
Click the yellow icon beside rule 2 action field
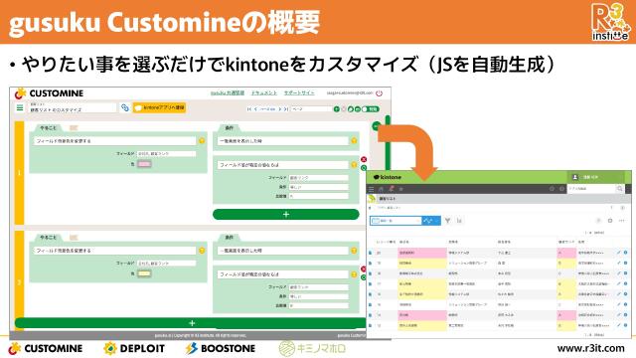202,251
